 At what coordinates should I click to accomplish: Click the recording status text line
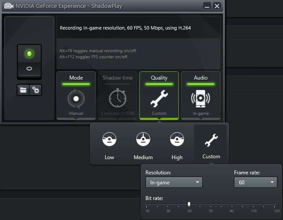click(125, 28)
